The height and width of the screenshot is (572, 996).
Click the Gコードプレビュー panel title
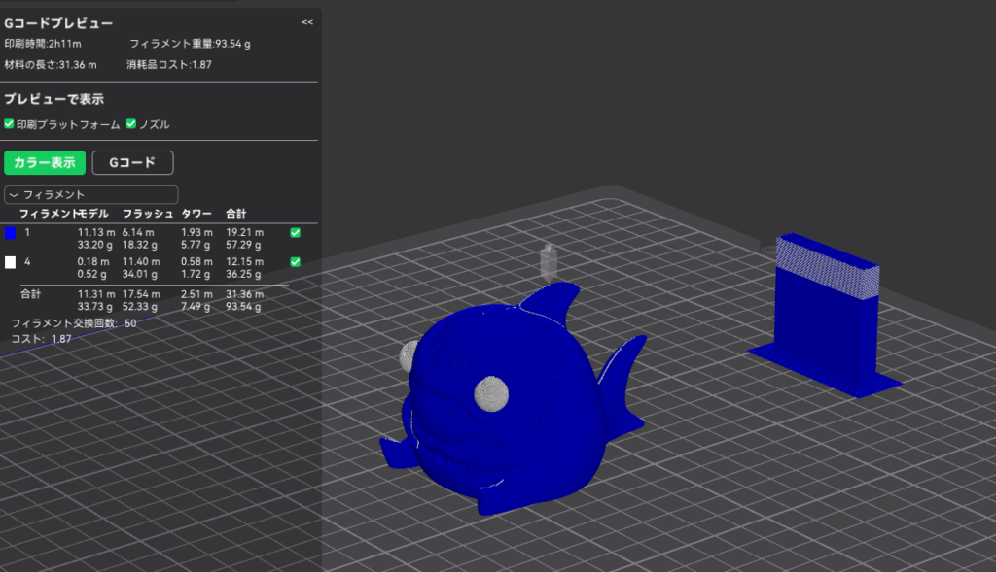click(58, 23)
